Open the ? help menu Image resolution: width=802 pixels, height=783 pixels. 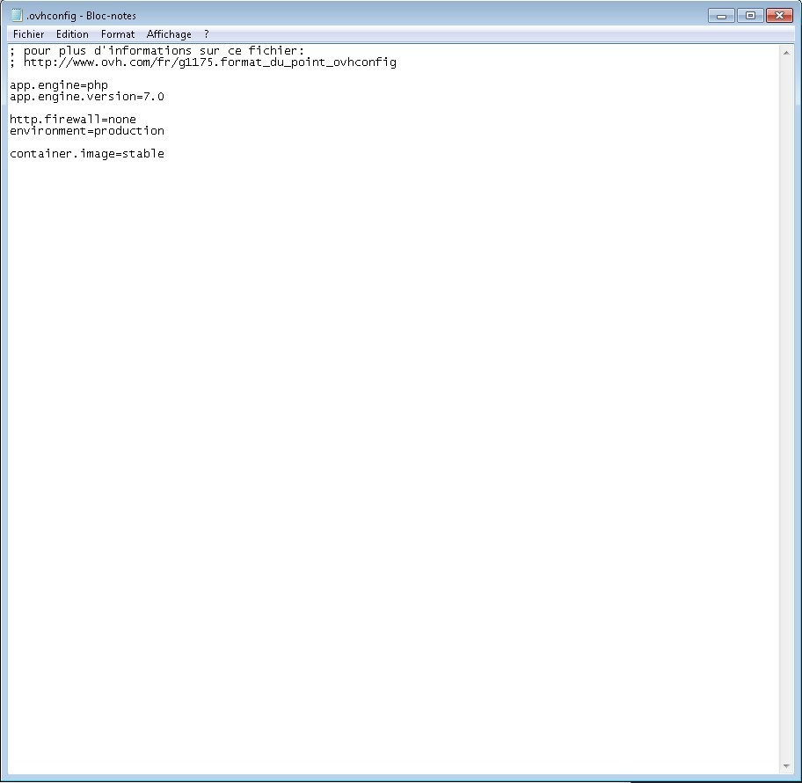[207, 34]
